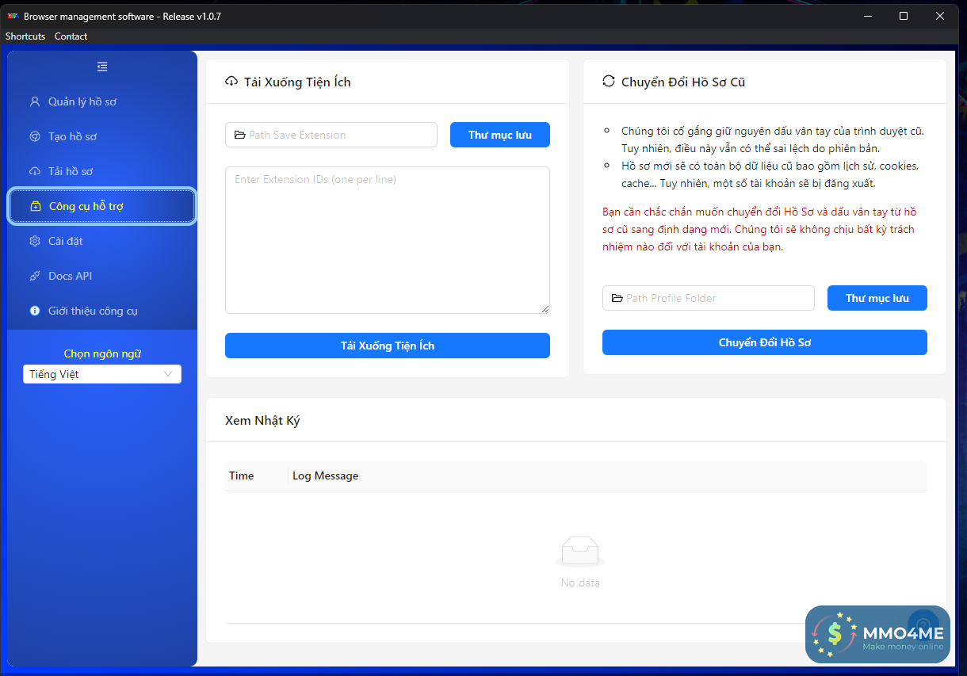
Task: Focus the Path Save Extension input field
Action: pyautogui.click(x=331, y=135)
